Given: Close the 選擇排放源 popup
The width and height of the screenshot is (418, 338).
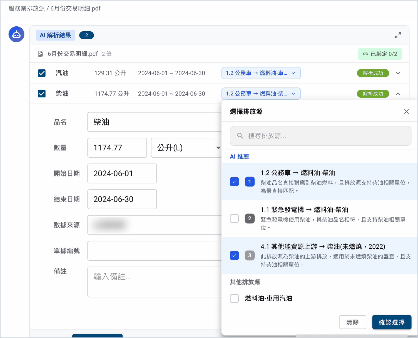Looking at the screenshot, I should 406,112.
